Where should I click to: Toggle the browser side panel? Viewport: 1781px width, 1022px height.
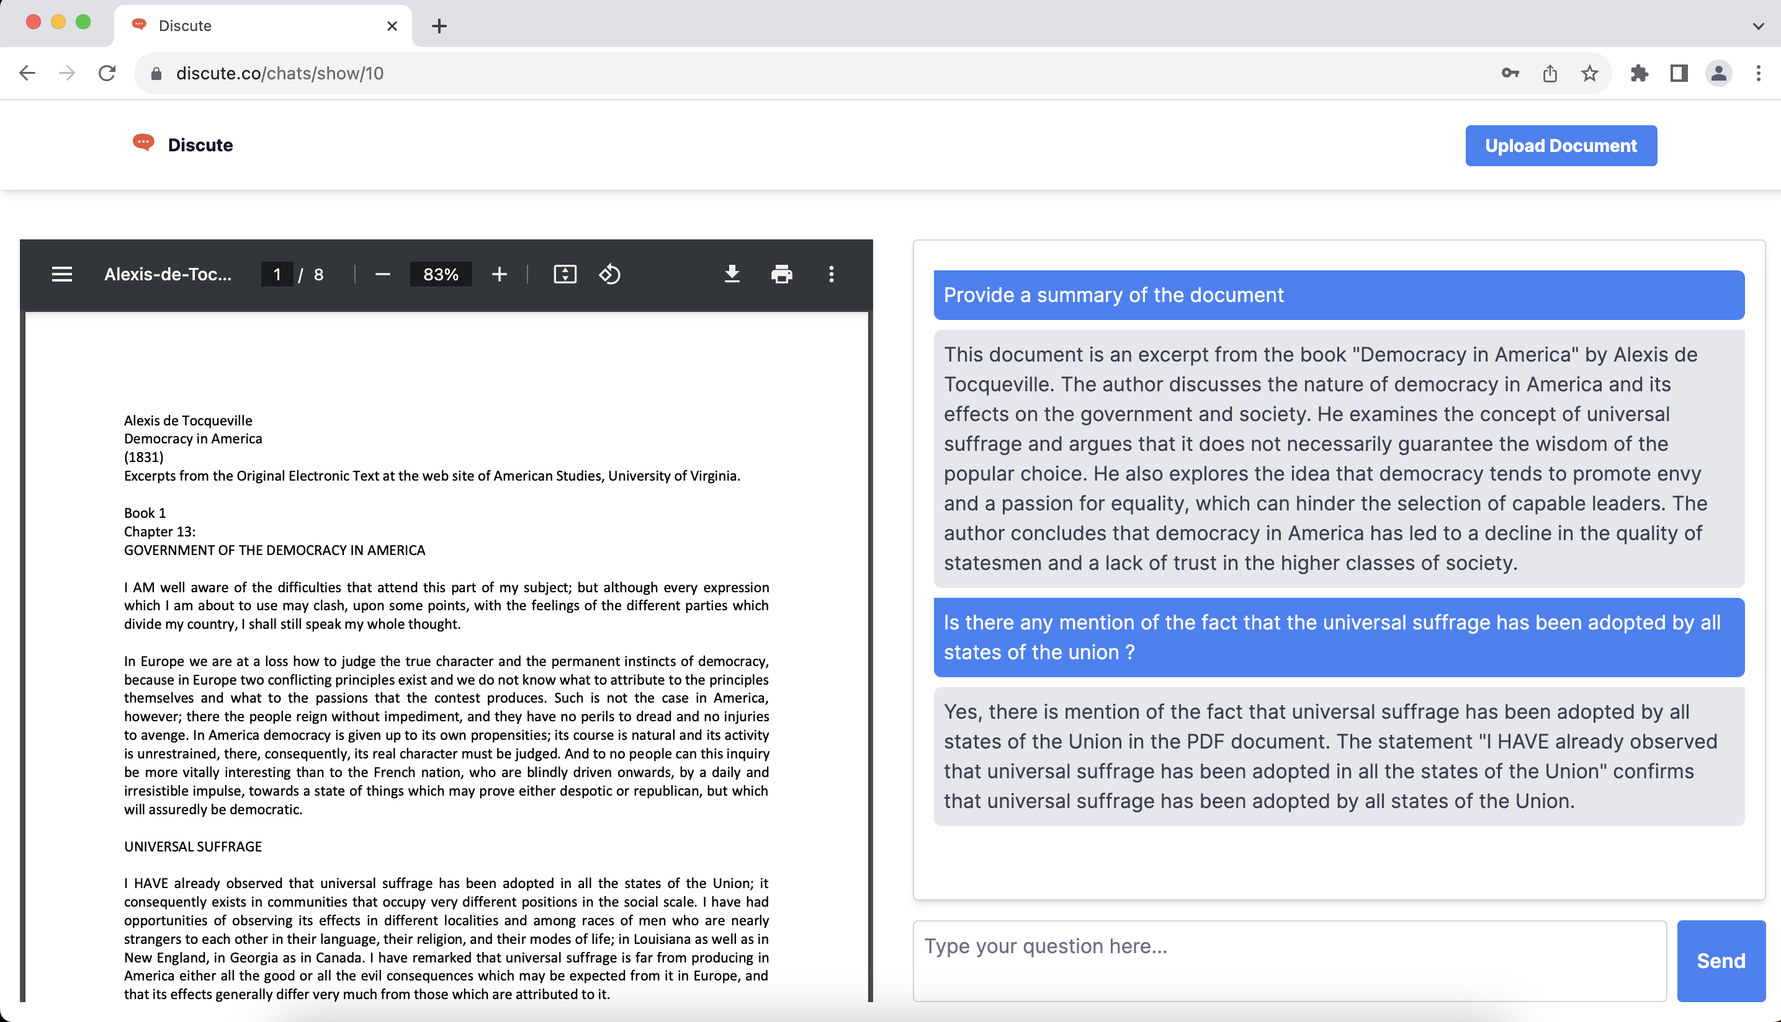(x=1679, y=74)
